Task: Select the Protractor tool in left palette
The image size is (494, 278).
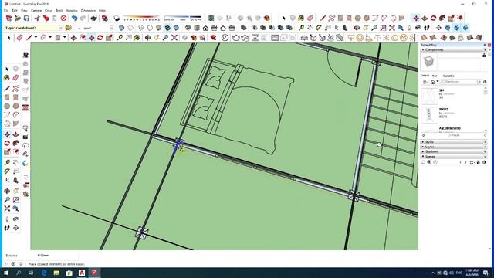Action: coord(7,171)
